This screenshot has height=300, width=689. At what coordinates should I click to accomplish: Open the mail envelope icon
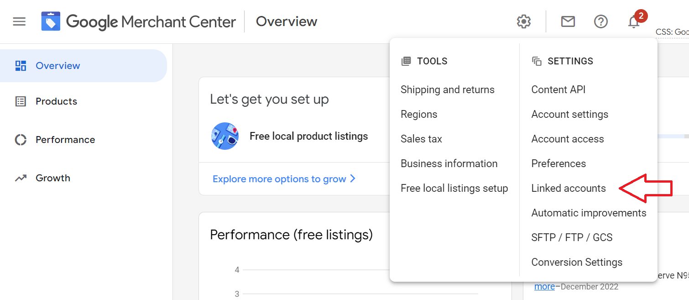tap(568, 21)
